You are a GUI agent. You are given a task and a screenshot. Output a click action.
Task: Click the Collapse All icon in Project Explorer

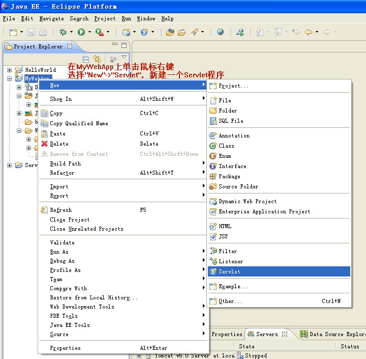point(86,59)
